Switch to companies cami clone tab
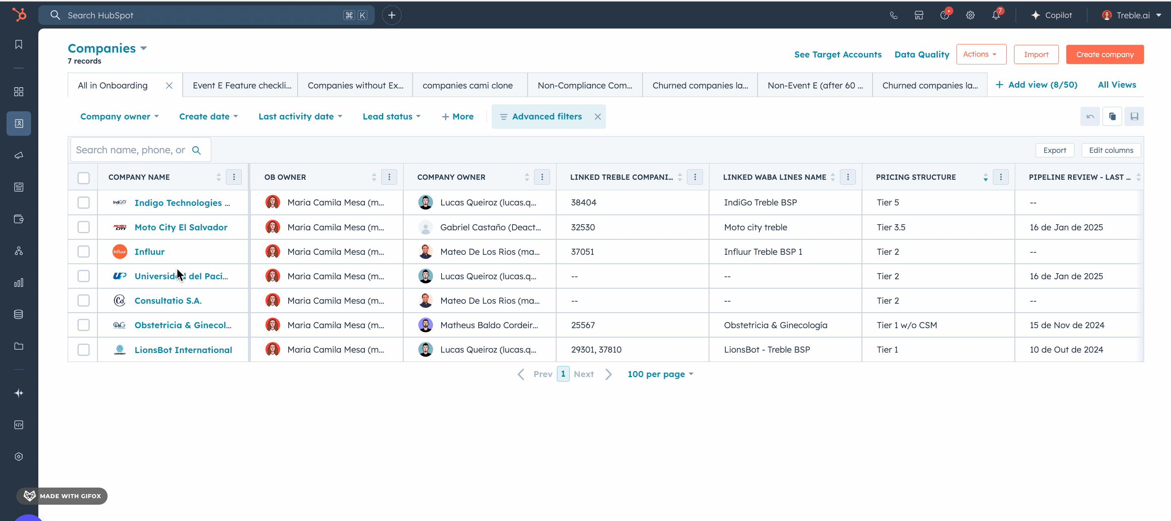This screenshot has height=521, width=1171. pyautogui.click(x=467, y=86)
